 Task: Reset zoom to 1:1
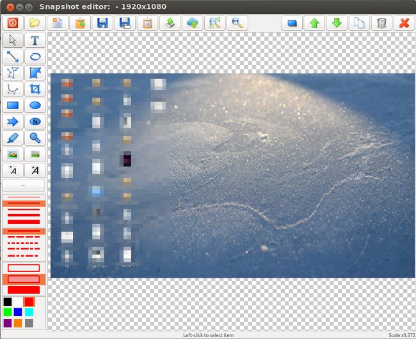pos(237,23)
